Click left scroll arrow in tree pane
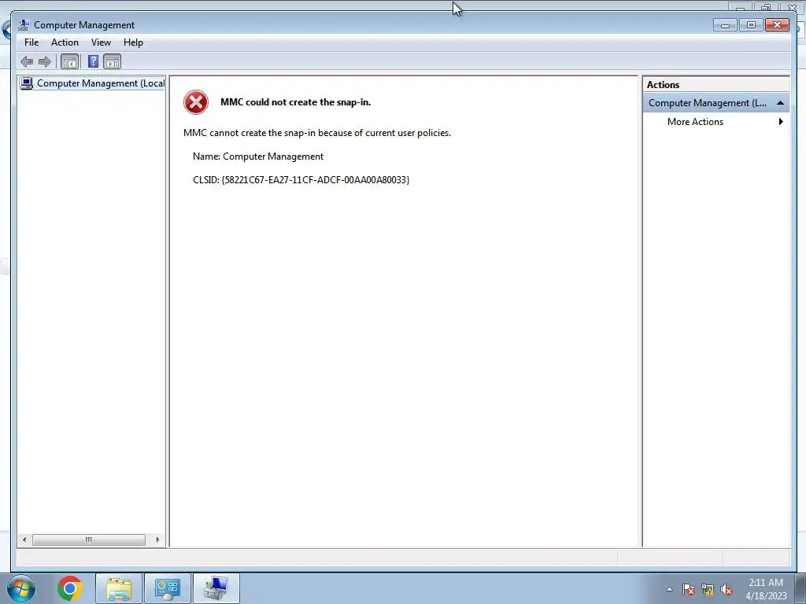The height and width of the screenshot is (604, 806). click(x=24, y=540)
